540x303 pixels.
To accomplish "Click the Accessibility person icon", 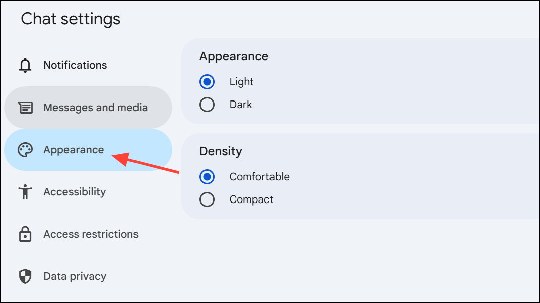I will coord(25,192).
